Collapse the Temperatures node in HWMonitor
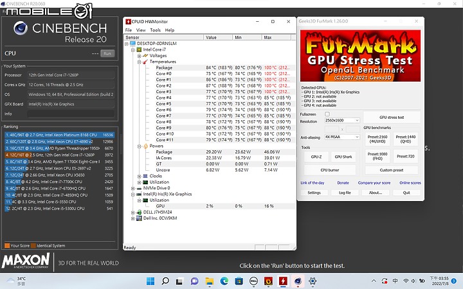This screenshot has width=463, height=289. 139,62
